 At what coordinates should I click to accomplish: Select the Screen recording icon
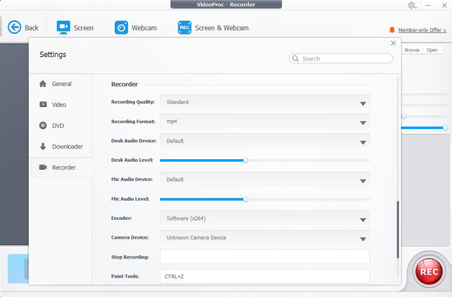[63, 28]
